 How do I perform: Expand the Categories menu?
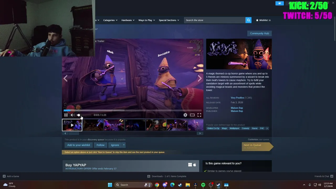coord(110,20)
